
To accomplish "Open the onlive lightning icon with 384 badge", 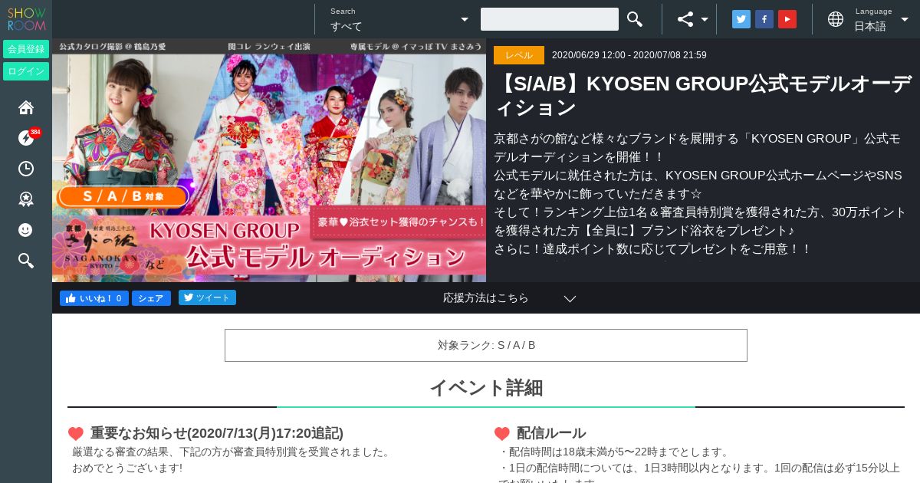I will [x=26, y=138].
